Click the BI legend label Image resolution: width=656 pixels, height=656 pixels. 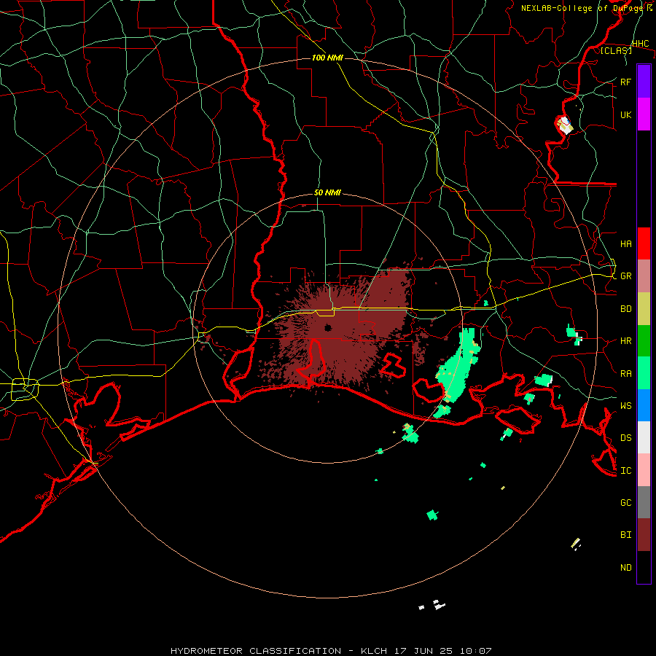point(625,535)
